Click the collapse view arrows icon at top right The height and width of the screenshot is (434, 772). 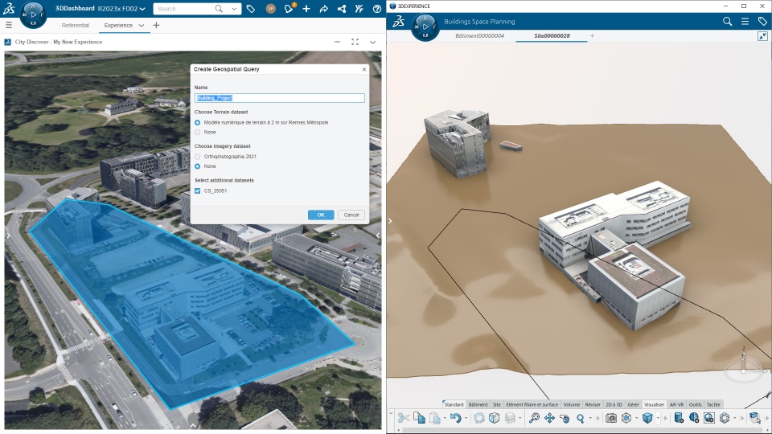[x=762, y=36]
